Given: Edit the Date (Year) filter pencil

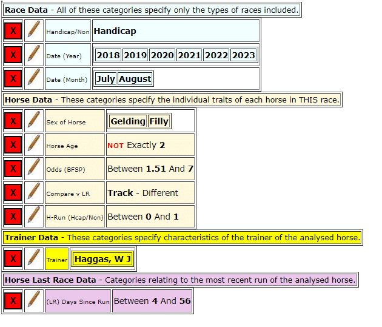Looking at the screenshot, I should [x=34, y=55].
